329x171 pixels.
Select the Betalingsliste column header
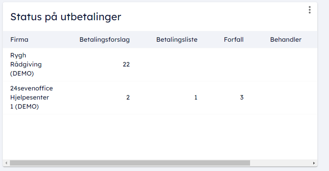(x=177, y=40)
